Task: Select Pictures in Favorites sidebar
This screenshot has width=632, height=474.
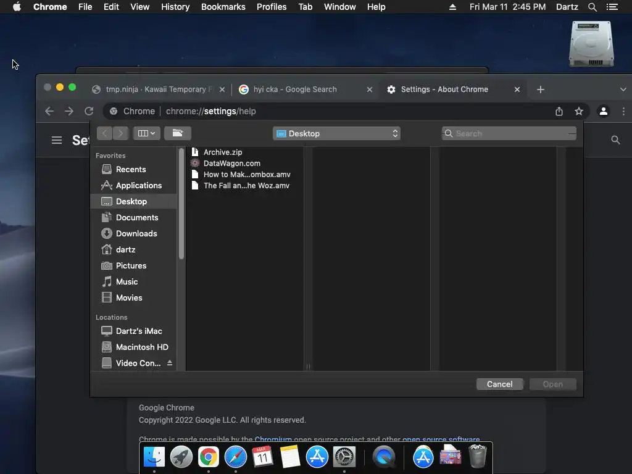Action: [134, 265]
